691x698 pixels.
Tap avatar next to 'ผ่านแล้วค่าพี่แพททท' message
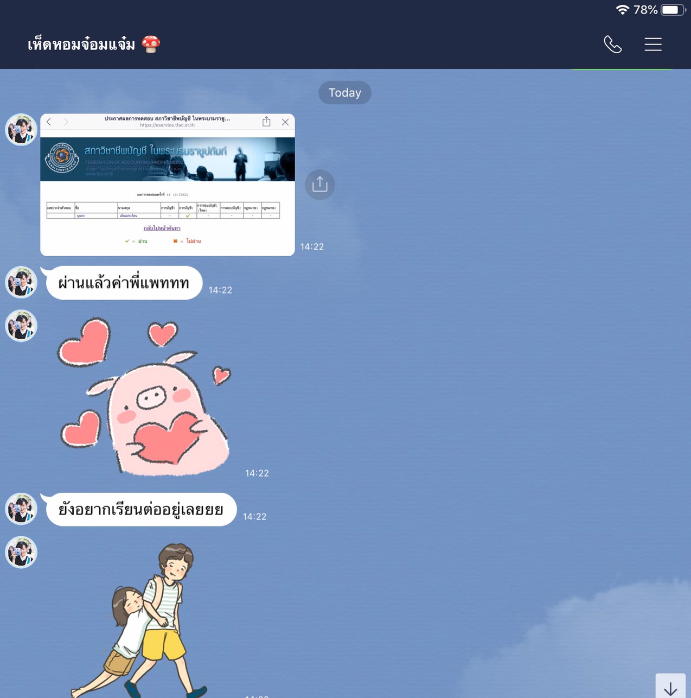click(21, 282)
